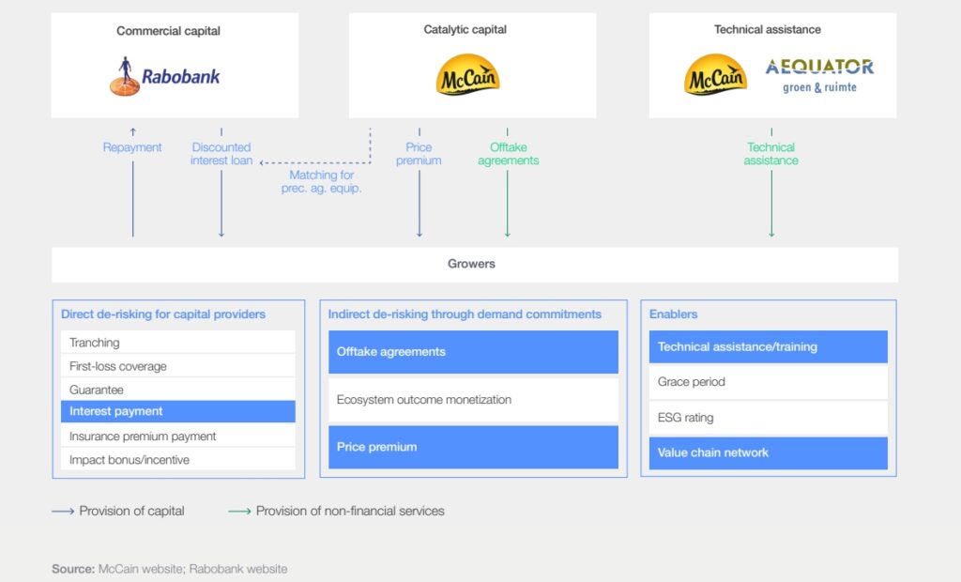Image resolution: width=961 pixels, height=582 pixels.
Task: Click the McCain logo beside the Aequator logo
Action: [x=715, y=74]
